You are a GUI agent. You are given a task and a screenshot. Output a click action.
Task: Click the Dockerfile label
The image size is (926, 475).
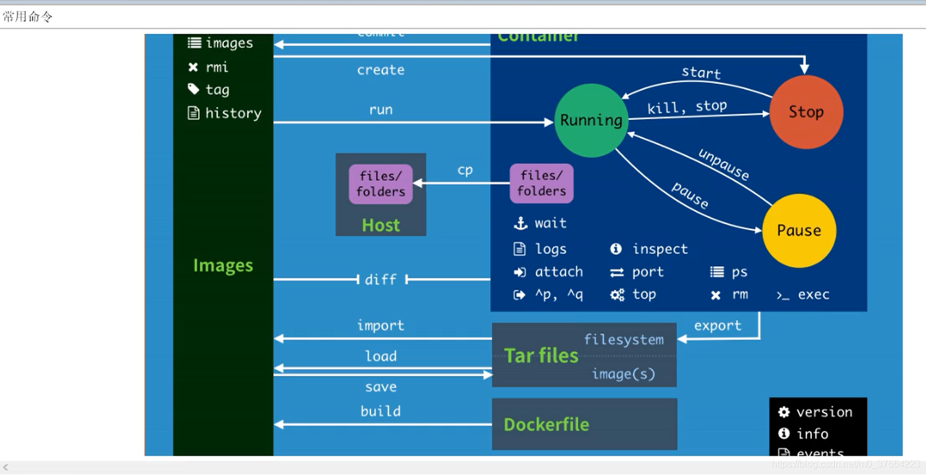click(546, 425)
